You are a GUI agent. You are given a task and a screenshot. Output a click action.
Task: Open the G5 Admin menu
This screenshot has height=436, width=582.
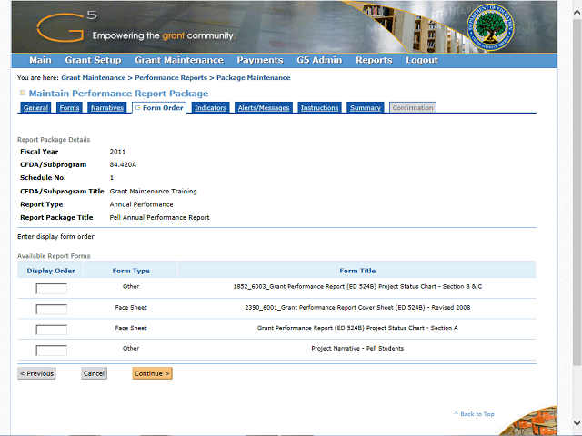[x=318, y=60]
